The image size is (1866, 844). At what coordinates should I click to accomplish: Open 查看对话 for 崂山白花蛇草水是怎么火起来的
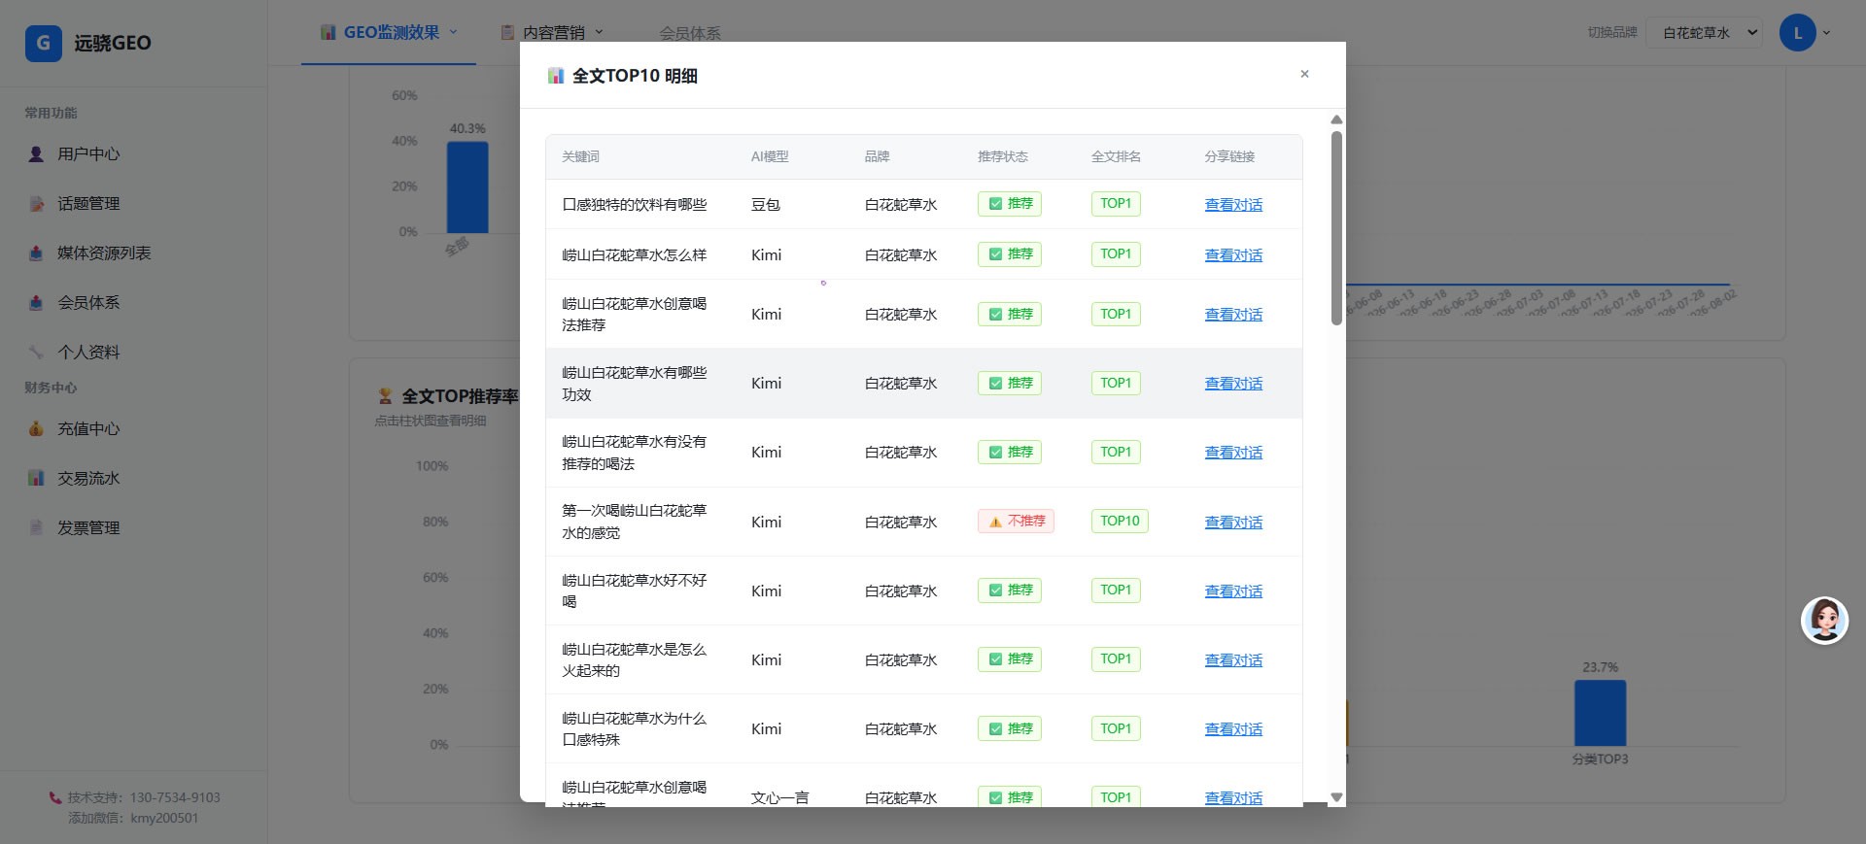(1233, 660)
